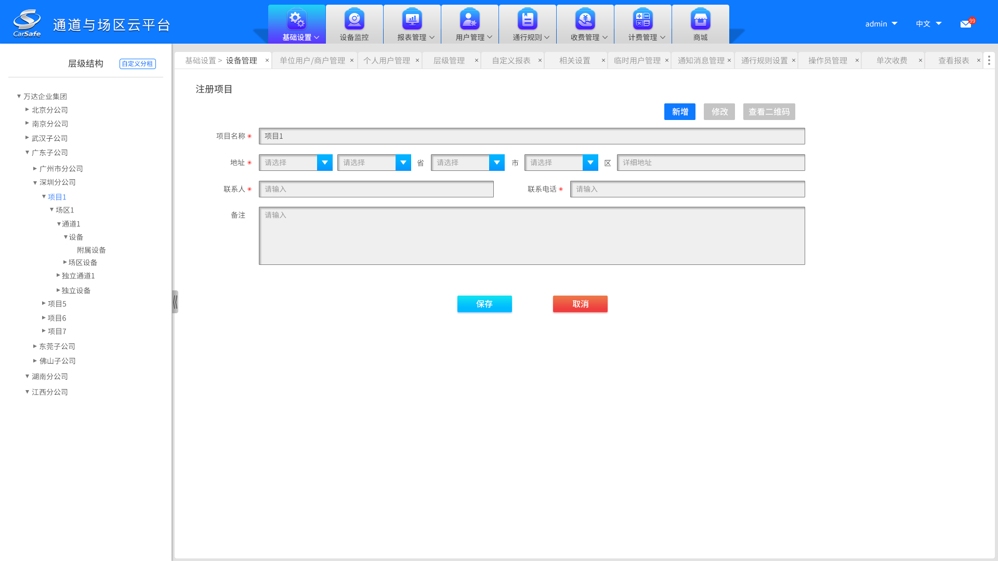The height and width of the screenshot is (561, 998).
Task: Open the 商城 store icon
Action: tap(701, 19)
